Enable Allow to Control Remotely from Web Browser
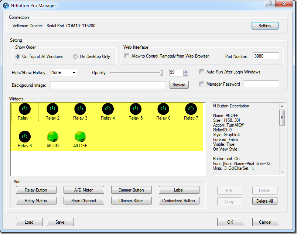 click(x=127, y=56)
